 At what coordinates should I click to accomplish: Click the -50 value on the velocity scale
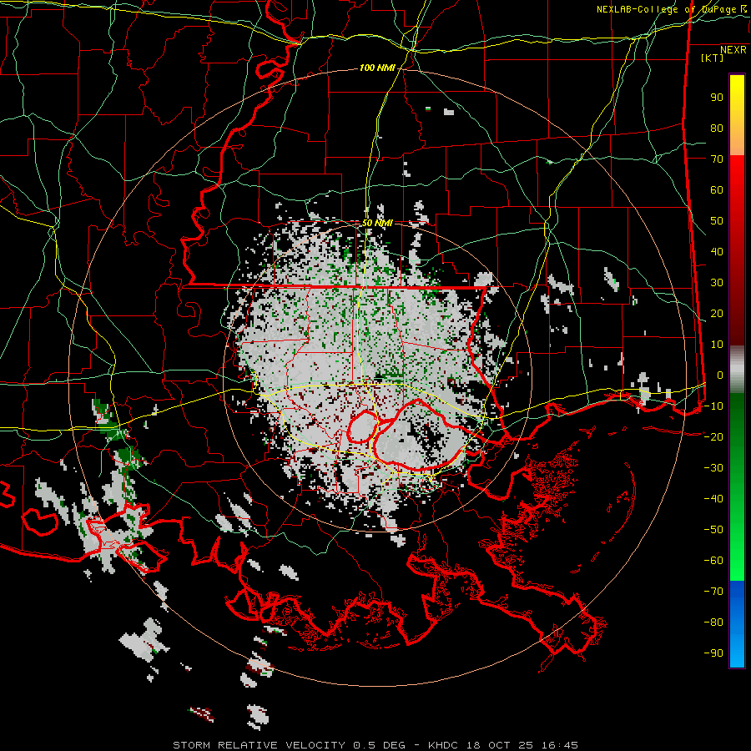tap(713, 530)
